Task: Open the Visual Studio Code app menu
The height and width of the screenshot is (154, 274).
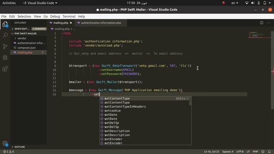Action: pyautogui.click(x=40, y=3)
